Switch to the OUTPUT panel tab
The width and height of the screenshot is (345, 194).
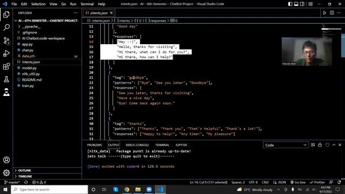(x=114, y=145)
